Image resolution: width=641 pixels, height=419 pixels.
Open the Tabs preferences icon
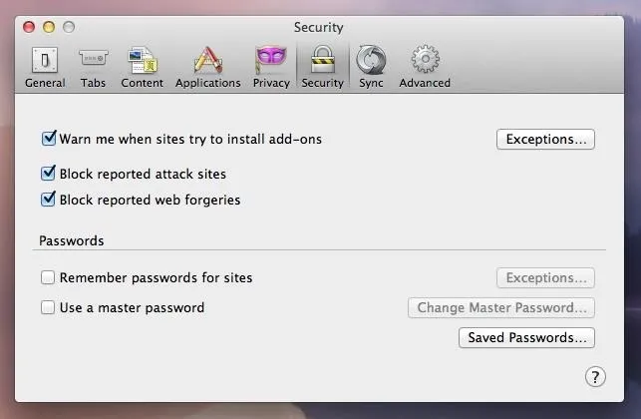93,59
